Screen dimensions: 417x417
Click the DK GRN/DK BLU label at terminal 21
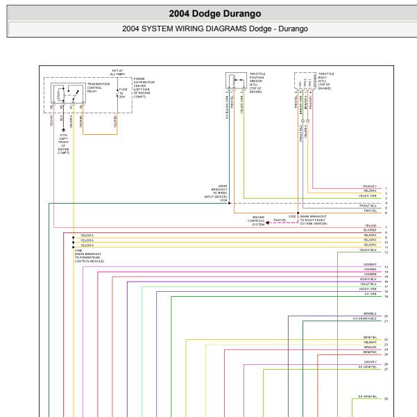point(364,318)
